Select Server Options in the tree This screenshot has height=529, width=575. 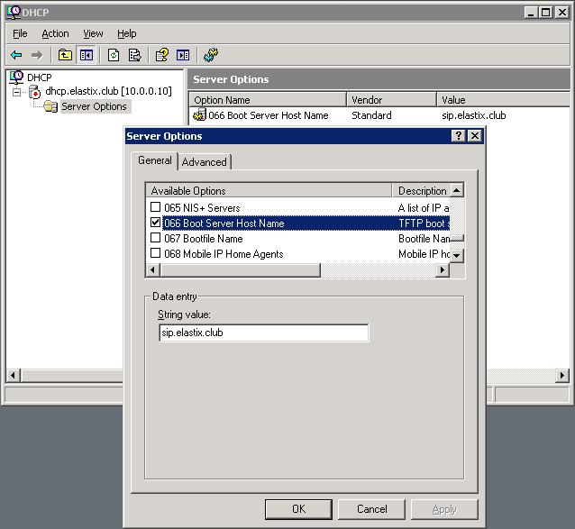click(94, 106)
